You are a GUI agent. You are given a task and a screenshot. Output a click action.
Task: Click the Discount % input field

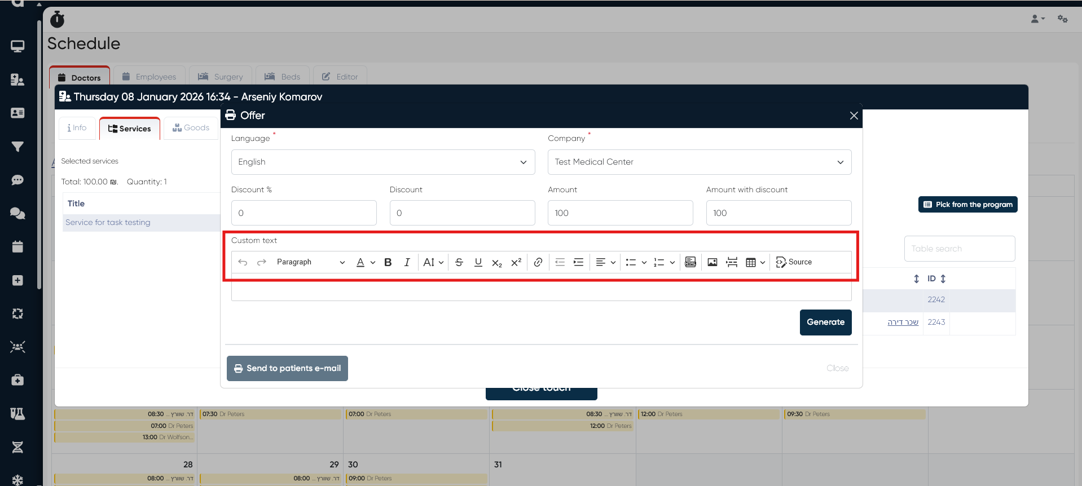304,213
